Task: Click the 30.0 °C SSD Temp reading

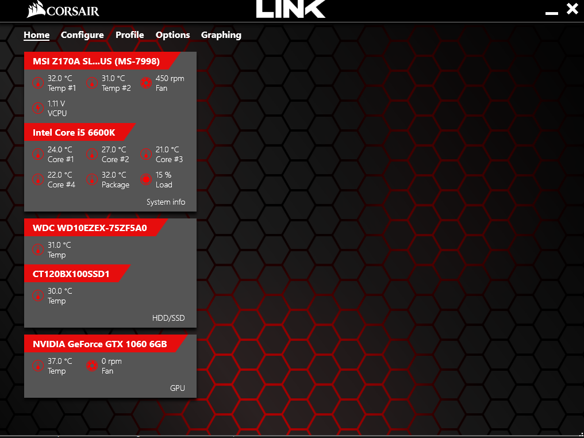Action: (x=60, y=295)
